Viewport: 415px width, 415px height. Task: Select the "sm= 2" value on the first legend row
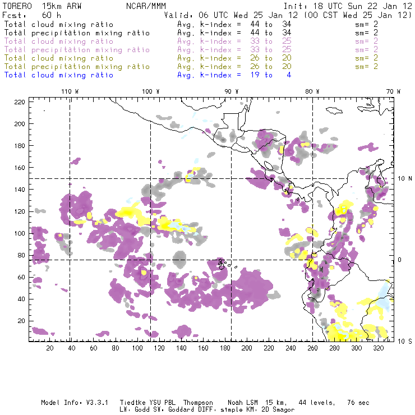pos(366,24)
